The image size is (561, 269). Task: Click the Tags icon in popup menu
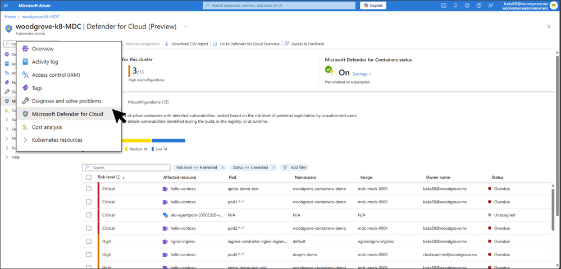(x=25, y=88)
